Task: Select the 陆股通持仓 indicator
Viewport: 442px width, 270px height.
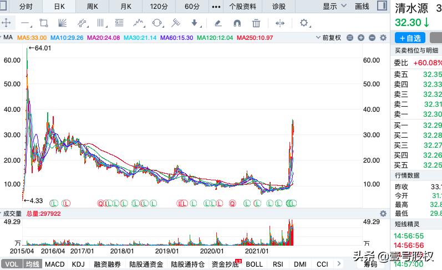Action: pyautogui.click(x=188, y=264)
